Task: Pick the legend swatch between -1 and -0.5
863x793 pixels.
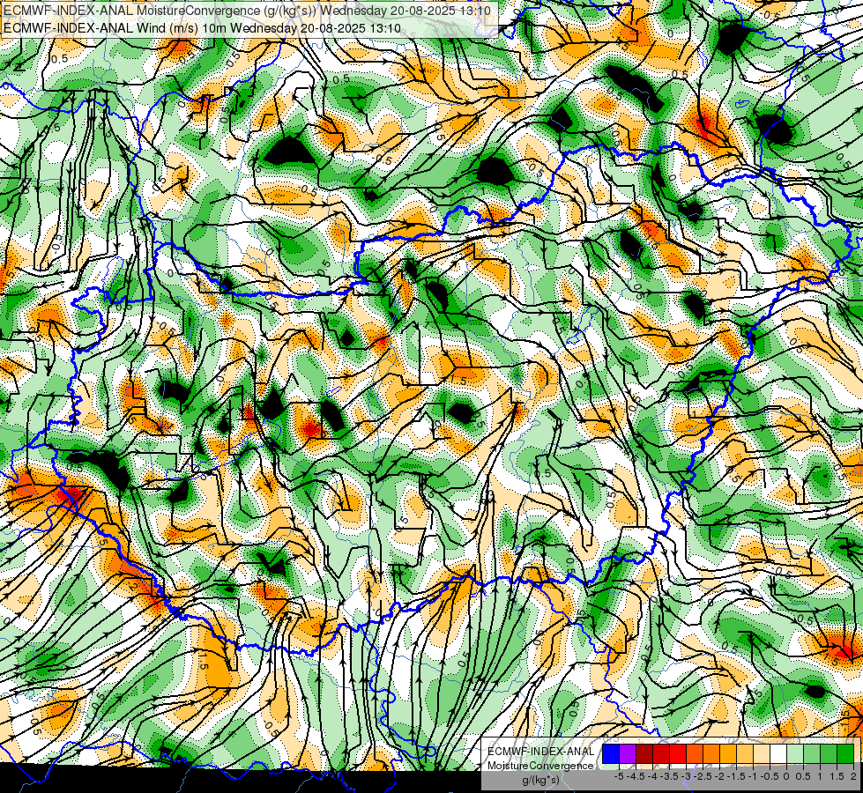Action: pyautogui.click(x=762, y=754)
